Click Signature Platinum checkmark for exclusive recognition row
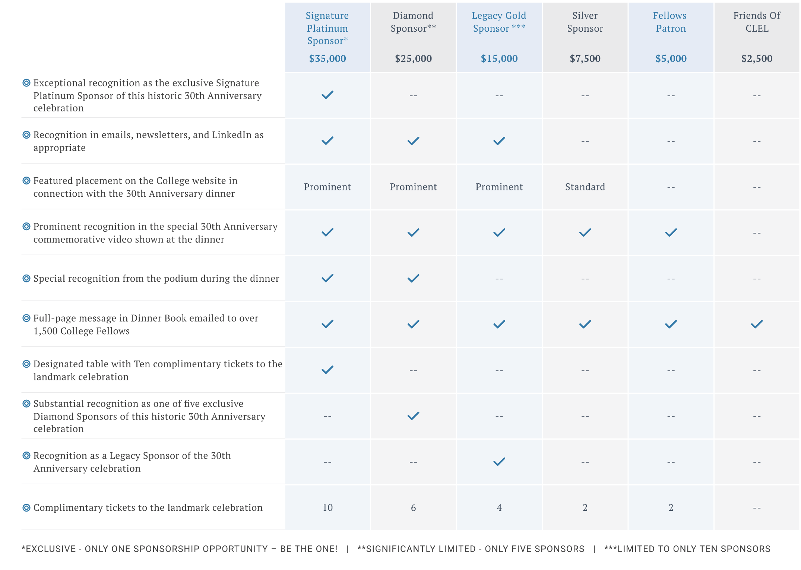 point(327,95)
